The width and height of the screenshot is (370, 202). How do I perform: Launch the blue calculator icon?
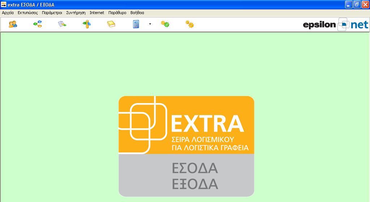pos(136,24)
